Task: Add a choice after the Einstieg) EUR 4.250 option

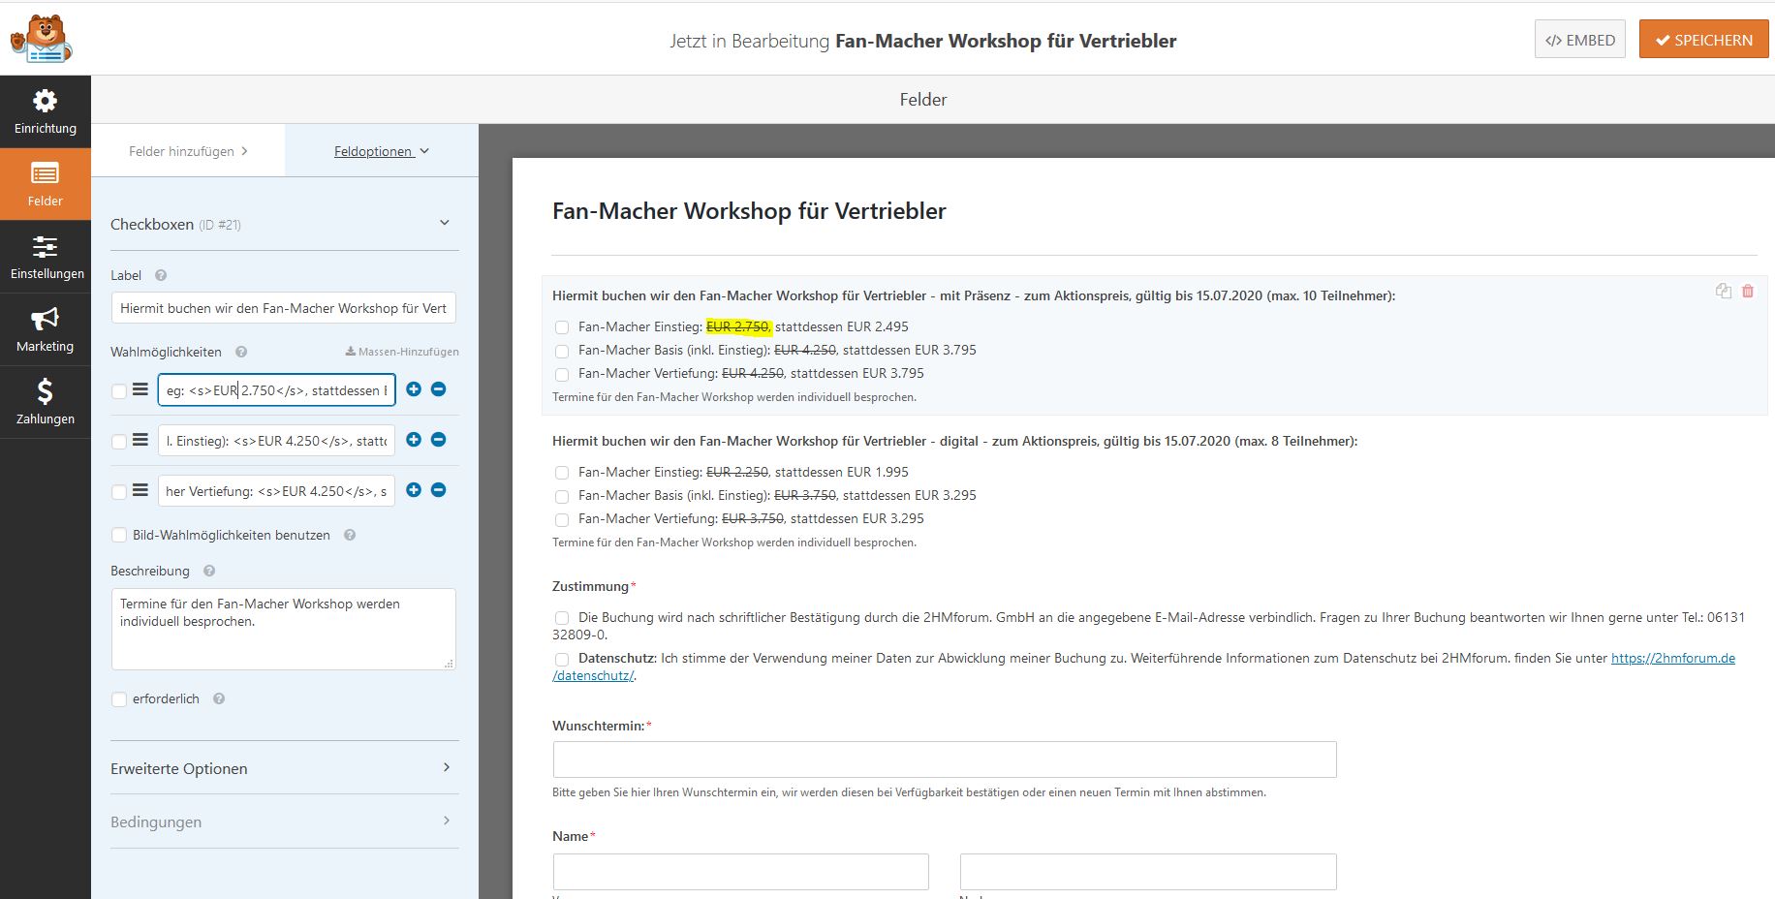Action: (x=414, y=439)
